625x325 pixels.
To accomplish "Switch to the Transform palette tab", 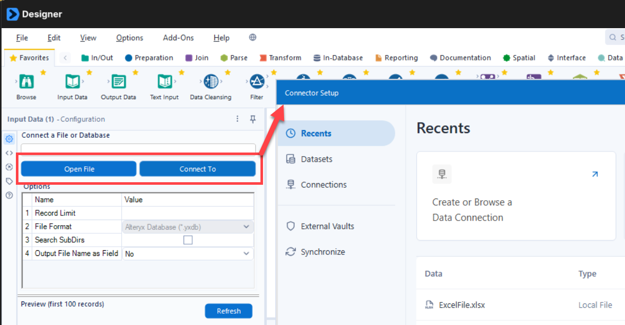I will [x=280, y=58].
